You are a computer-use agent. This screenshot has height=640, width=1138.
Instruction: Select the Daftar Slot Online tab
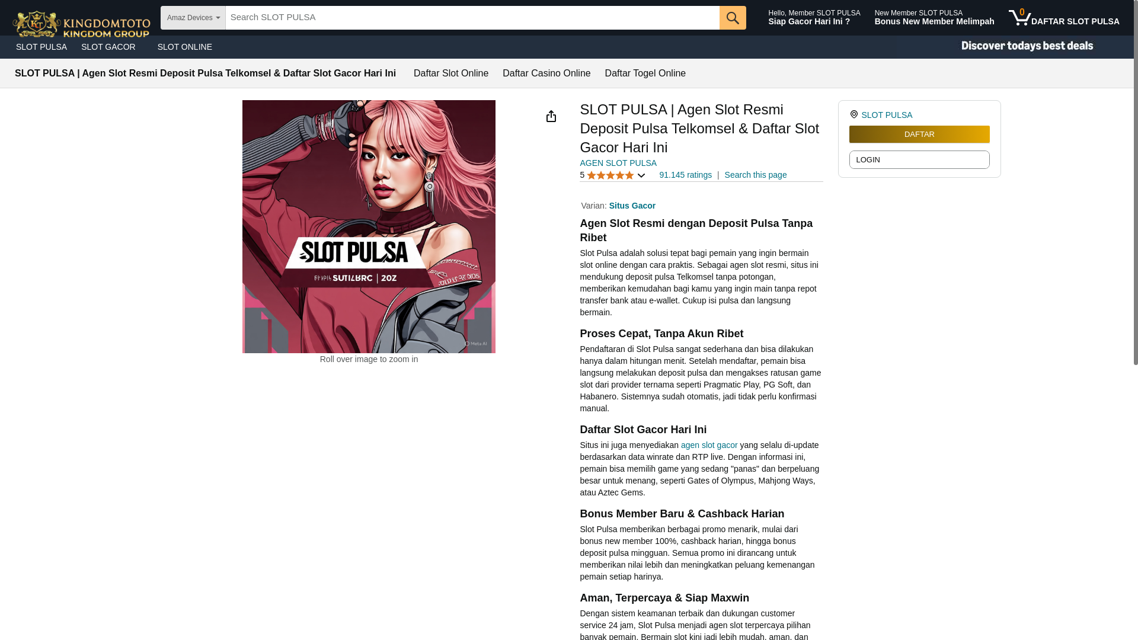coord(451,73)
